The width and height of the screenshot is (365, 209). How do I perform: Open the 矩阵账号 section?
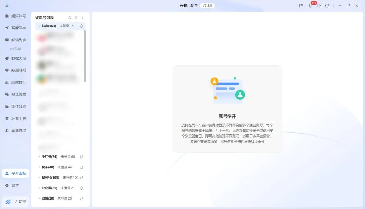point(16,16)
